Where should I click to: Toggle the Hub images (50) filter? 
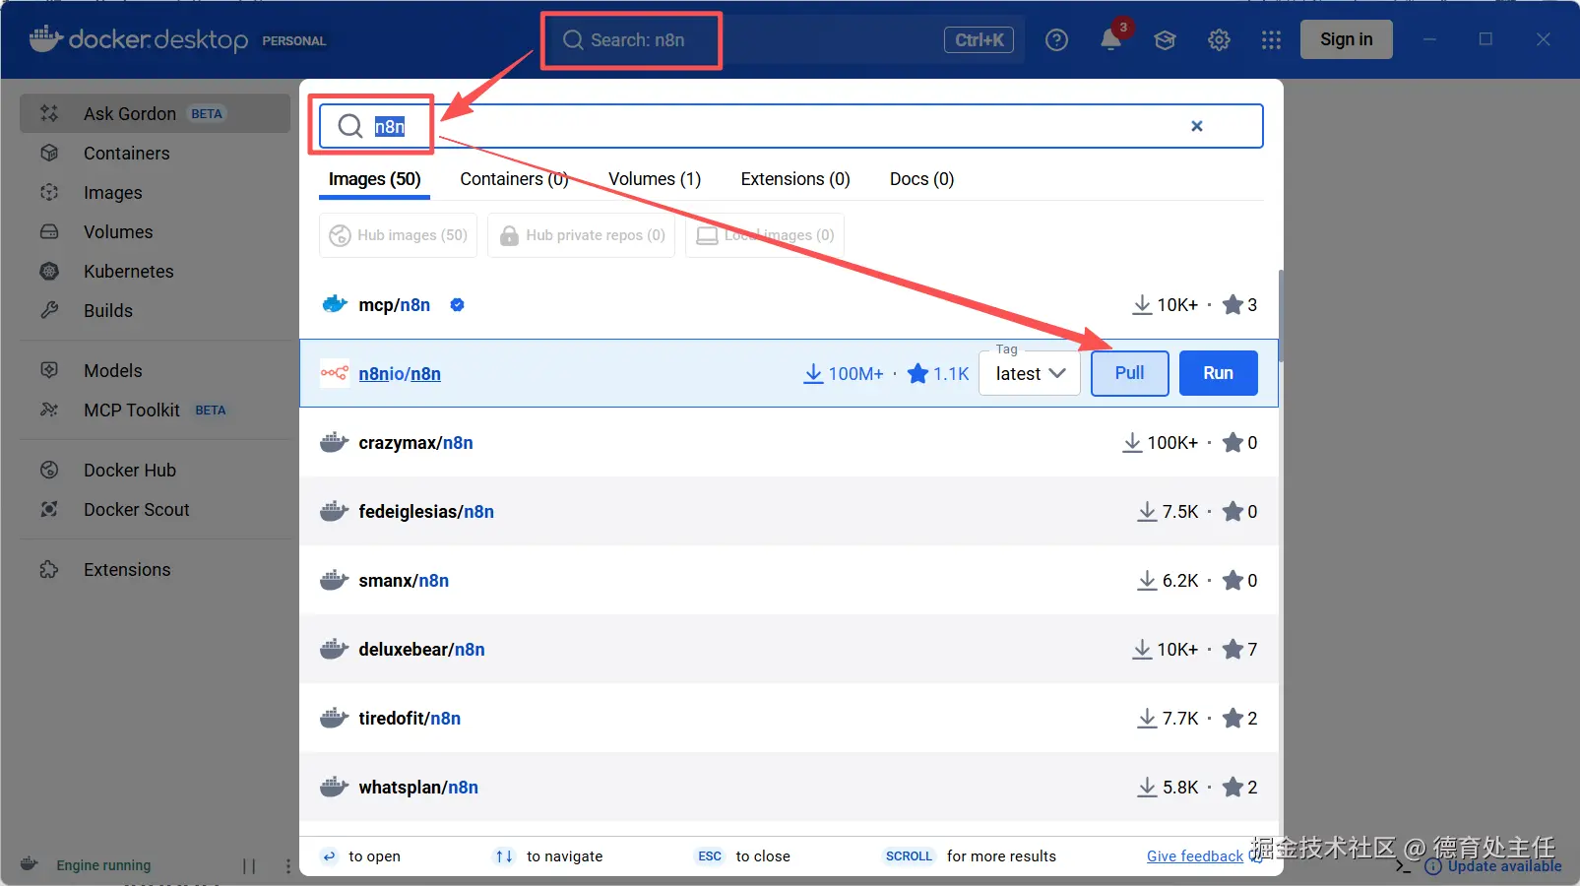[x=398, y=235]
